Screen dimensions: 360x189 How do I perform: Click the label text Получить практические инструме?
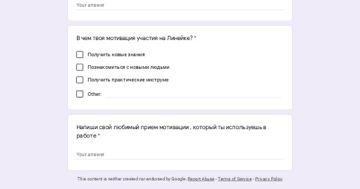[128, 80]
